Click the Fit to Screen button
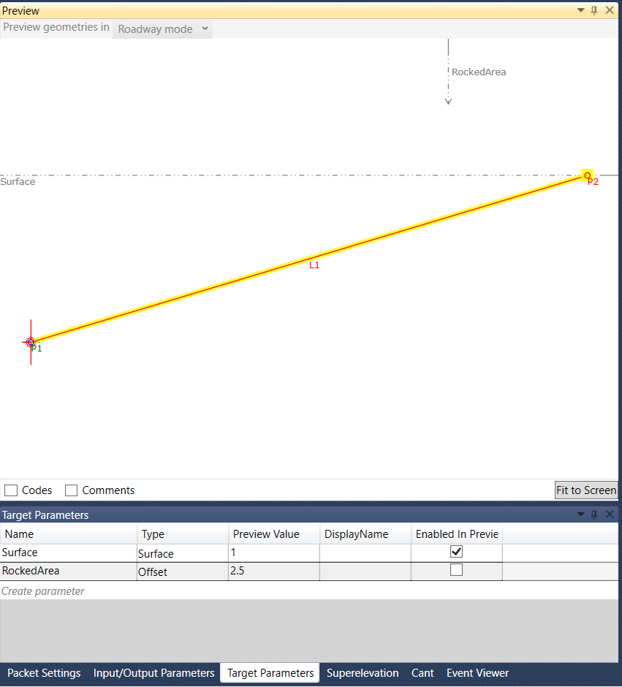This screenshot has height=687, width=622. (586, 490)
